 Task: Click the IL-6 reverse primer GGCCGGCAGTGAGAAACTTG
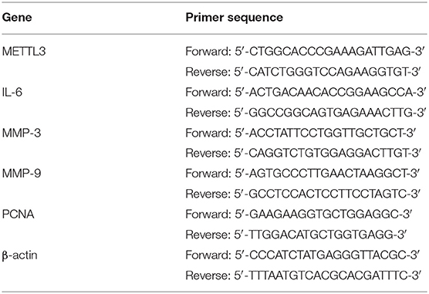point(306,113)
